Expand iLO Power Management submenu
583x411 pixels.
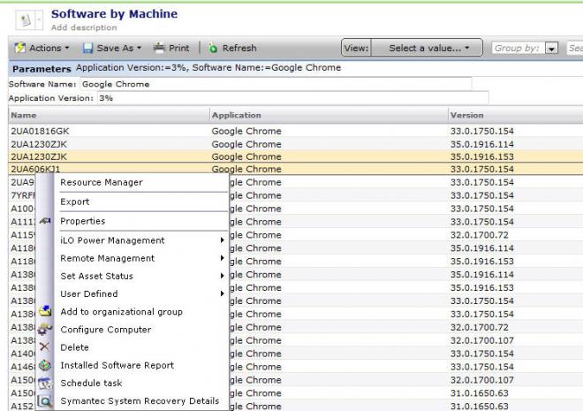coord(141,240)
